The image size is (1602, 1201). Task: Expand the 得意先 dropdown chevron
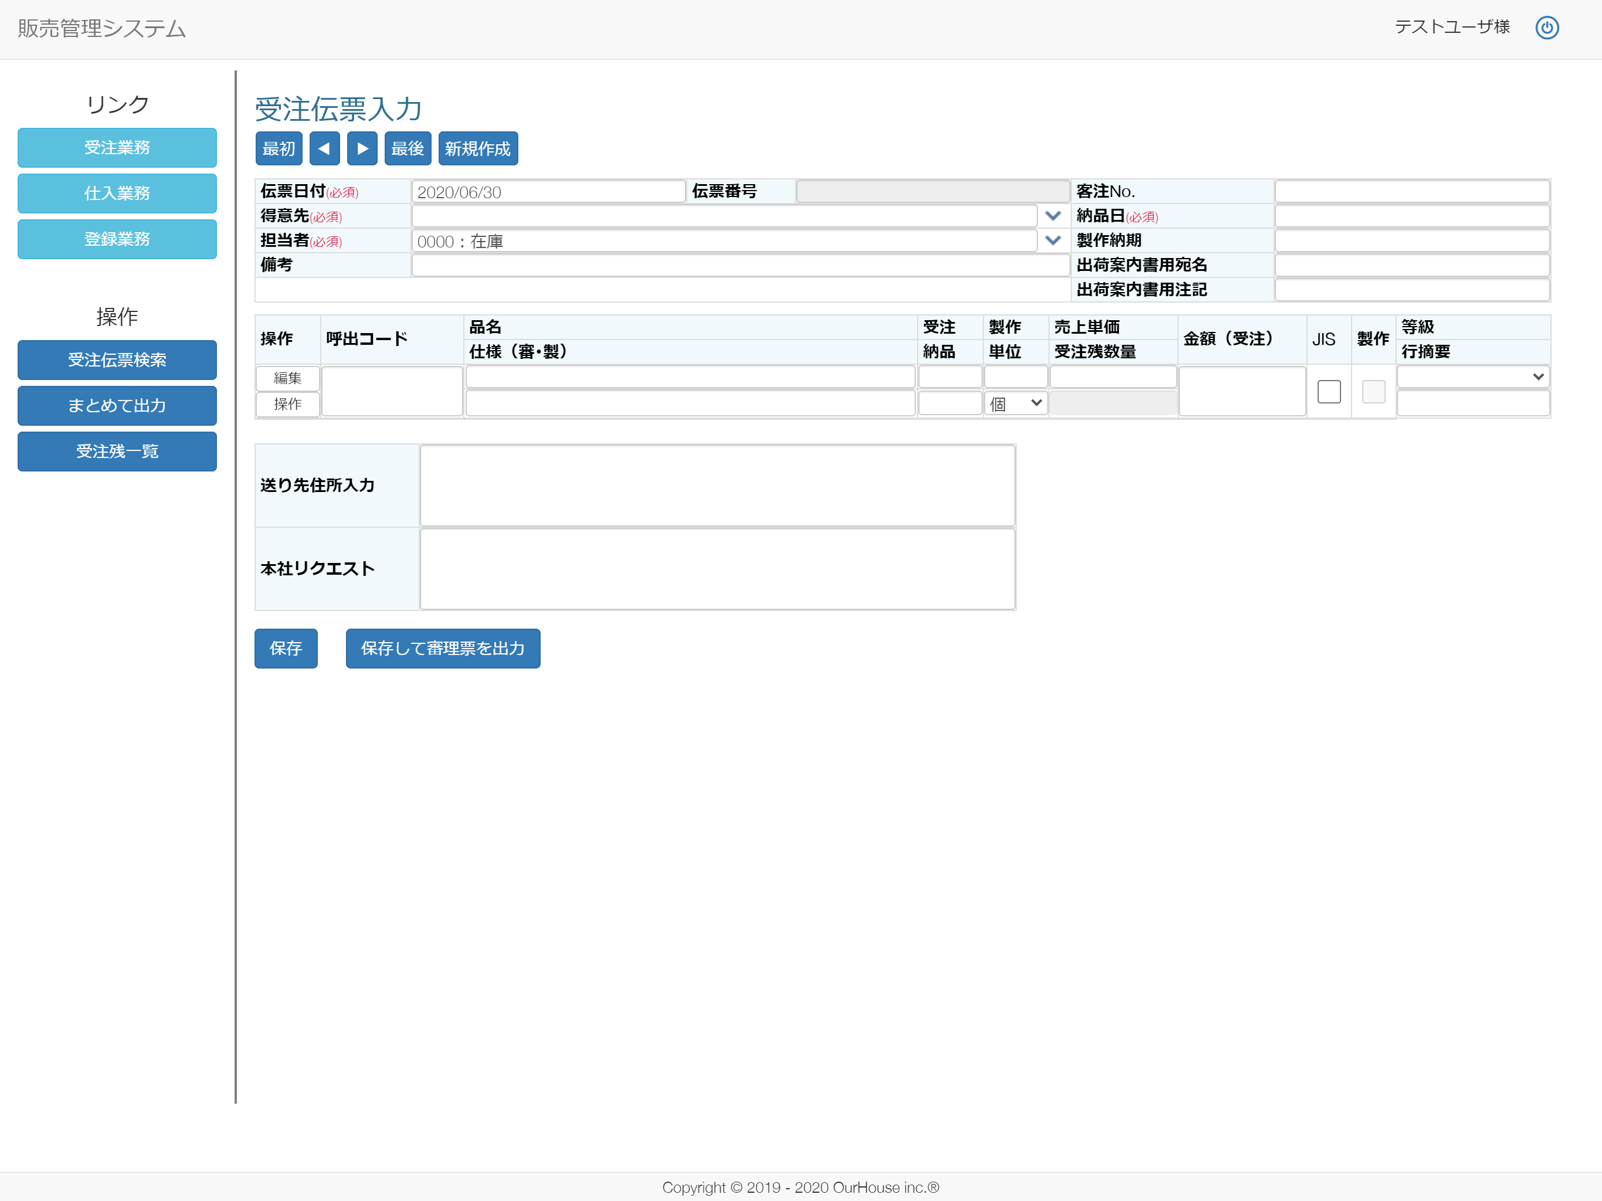pos(1053,216)
